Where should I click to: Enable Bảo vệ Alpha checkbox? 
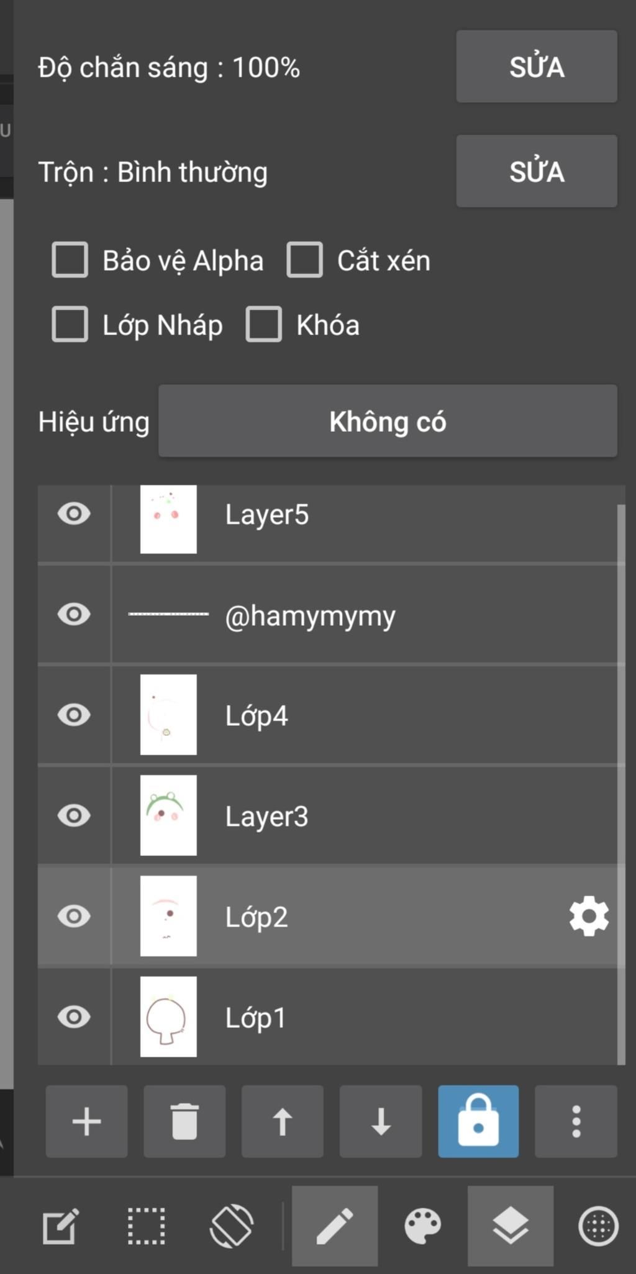click(x=70, y=260)
